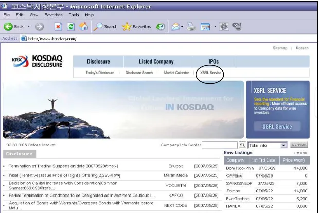The height and width of the screenshot is (213, 319).
Task: Open the Edit menu
Action: click(x=20, y=15)
